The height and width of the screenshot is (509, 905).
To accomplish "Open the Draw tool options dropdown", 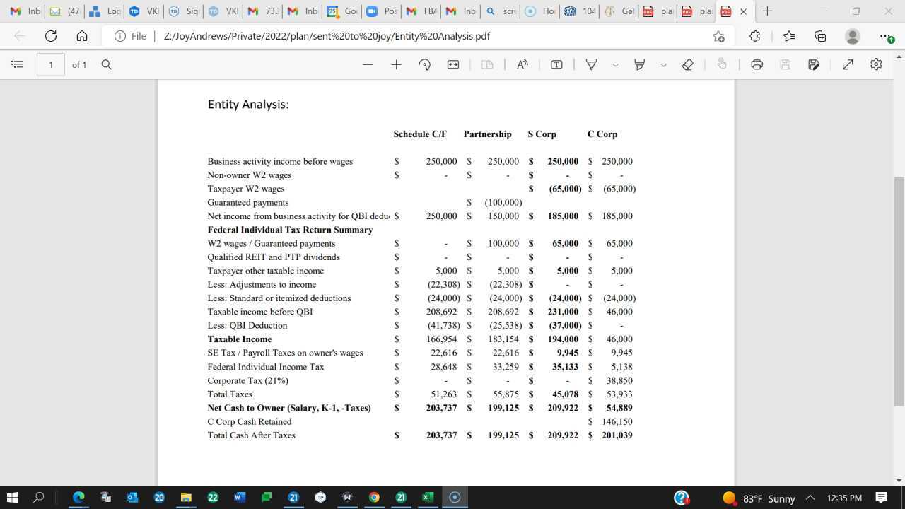I will coord(614,64).
